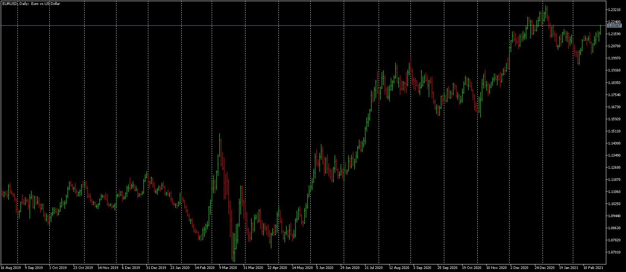Select the 23 Oct 2019 time axis label
Viewport: 626px width, 272px height.
pyautogui.click(x=83, y=268)
